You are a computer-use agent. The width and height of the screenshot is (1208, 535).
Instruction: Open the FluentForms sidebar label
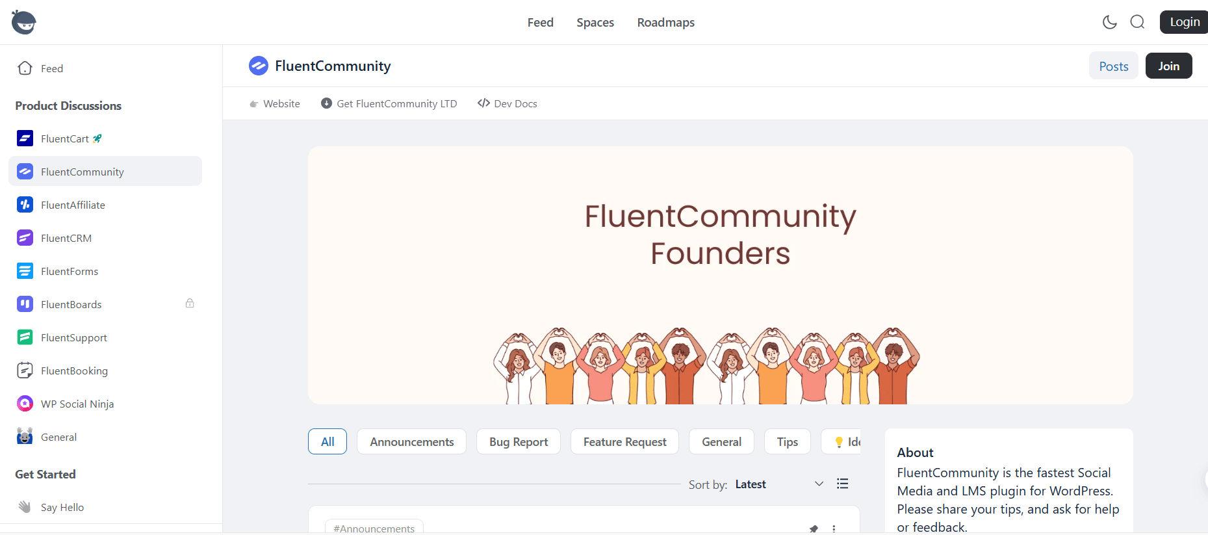(x=70, y=271)
